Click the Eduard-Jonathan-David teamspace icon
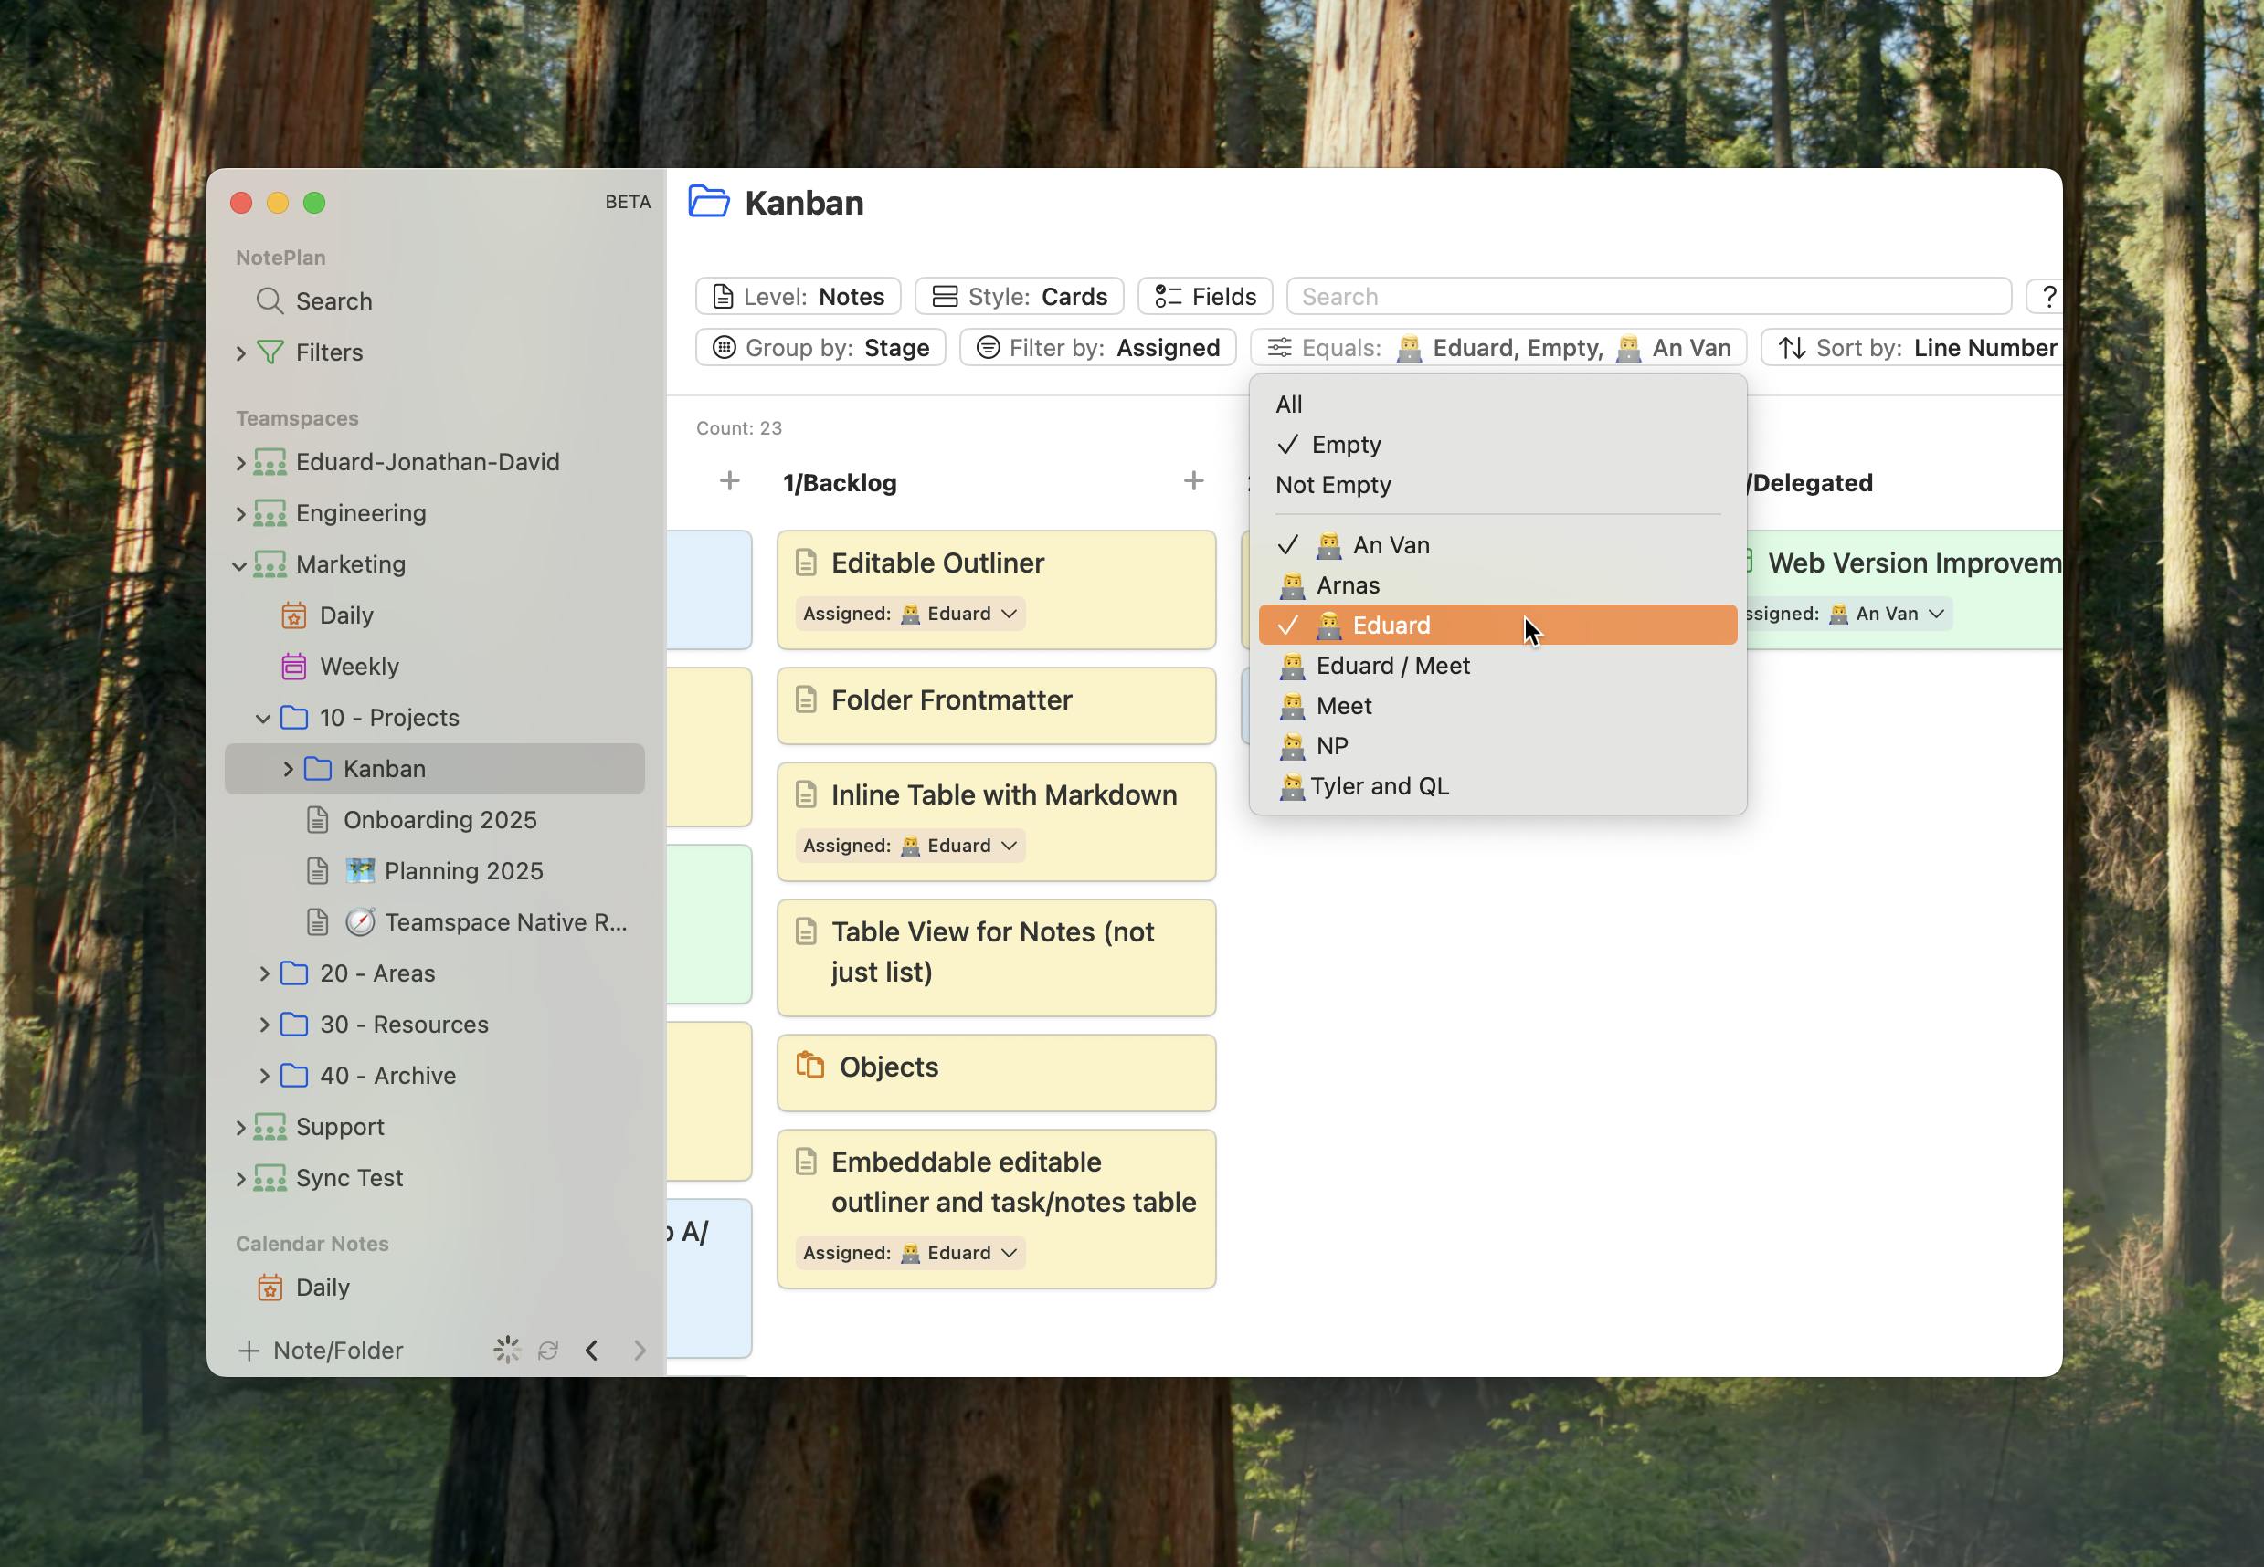Viewport: 2264px width, 1567px height. [x=270, y=461]
